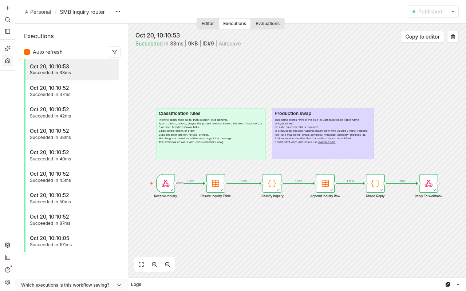
Task: Open search from the left sidebar
Action: tap(8, 20)
